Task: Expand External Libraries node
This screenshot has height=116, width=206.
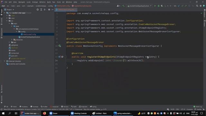Action: pyautogui.click(x=5, y=61)
